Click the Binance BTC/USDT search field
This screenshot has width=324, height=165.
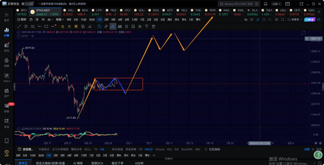click(x=238, y=4)
